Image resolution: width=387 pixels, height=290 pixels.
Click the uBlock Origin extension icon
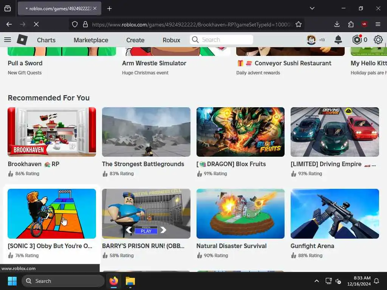(x=364, y=24)
